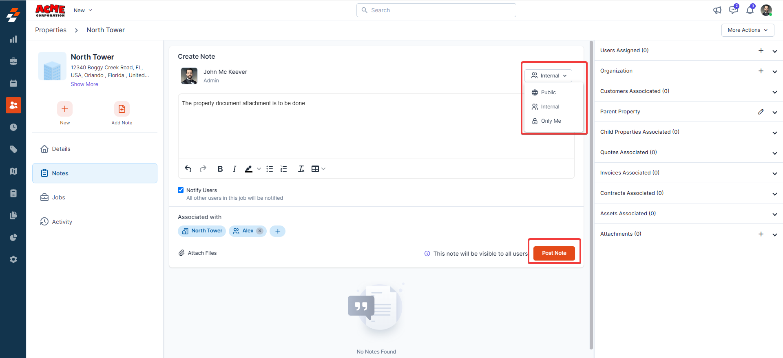Expand Contracts Associated section
783x358 pixels.
774,194
